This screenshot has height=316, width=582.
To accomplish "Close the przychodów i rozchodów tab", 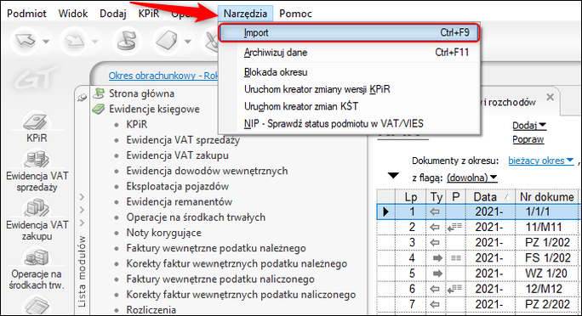I will (x=550, y=98).
